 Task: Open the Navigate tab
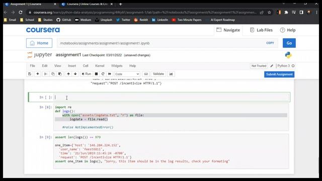[x=228, y=30]
